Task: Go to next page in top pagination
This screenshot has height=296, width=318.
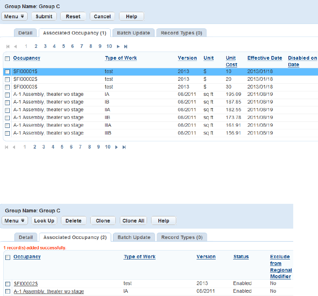Action: [118, 46]
